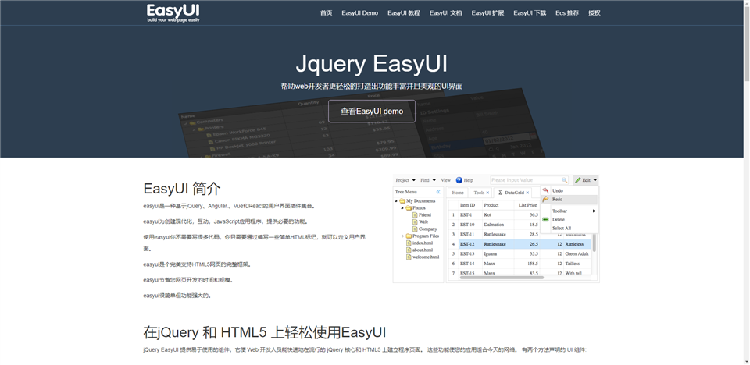Screen dimensions: 750x365
Task: Go to EasyUI 下载 in top navigation
Action: click(530, 13)
